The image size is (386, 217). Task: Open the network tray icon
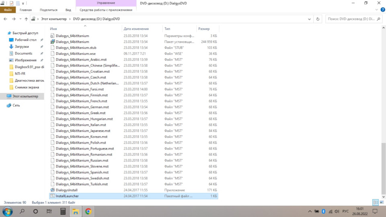(x=331, y=211)
